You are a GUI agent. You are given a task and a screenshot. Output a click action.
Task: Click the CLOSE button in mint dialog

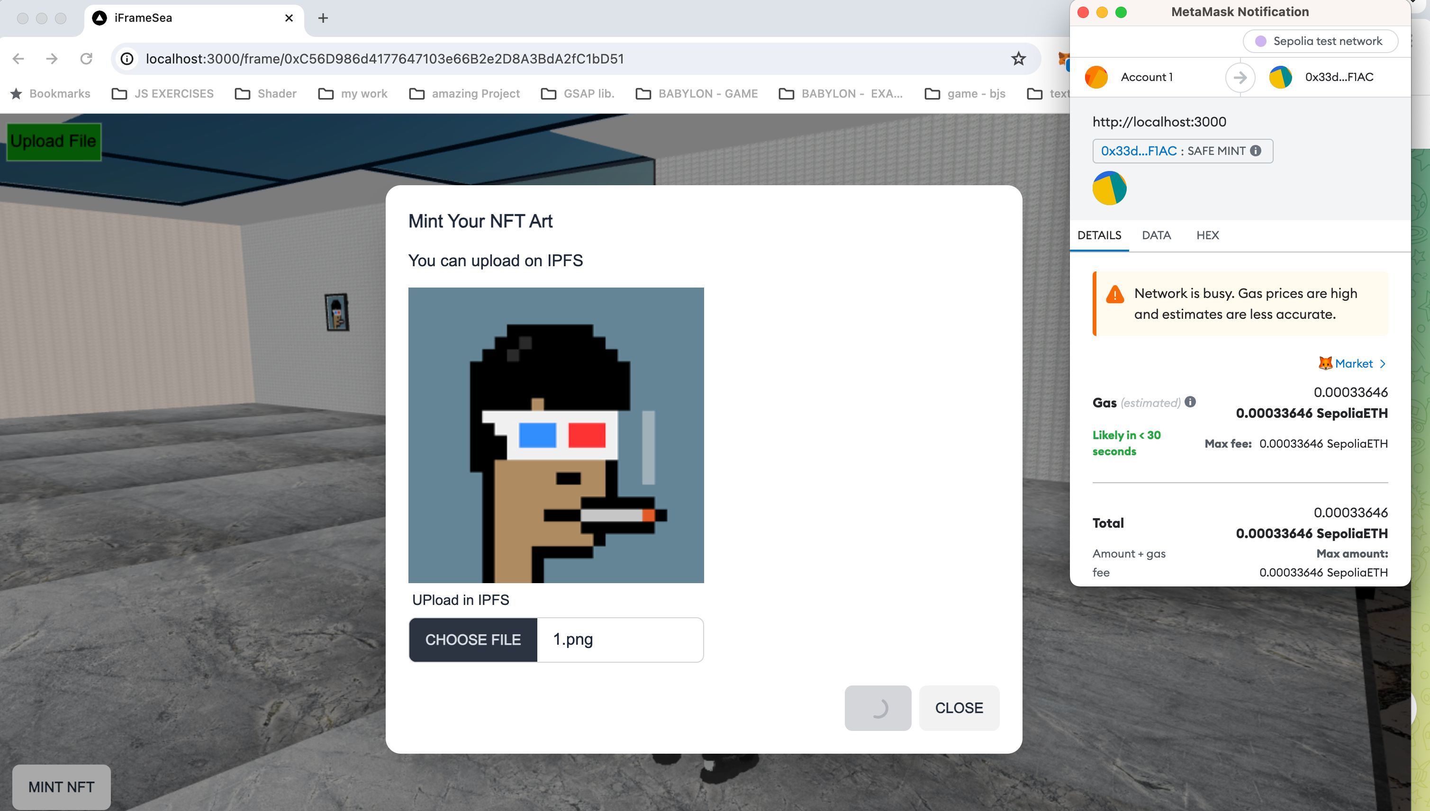pos(958,707)
